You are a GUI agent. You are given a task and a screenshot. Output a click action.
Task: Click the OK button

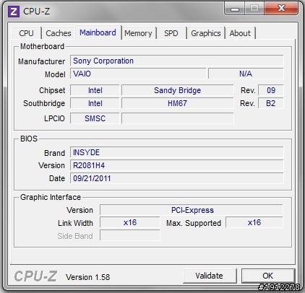click(x=268, y=276)
